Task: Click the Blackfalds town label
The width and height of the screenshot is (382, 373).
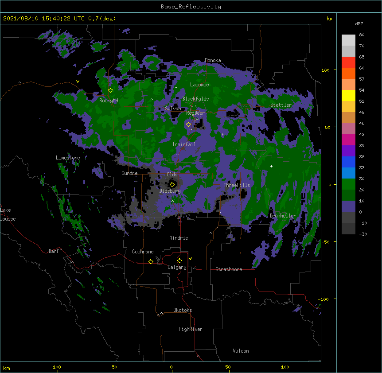Action: coord(195,99)
